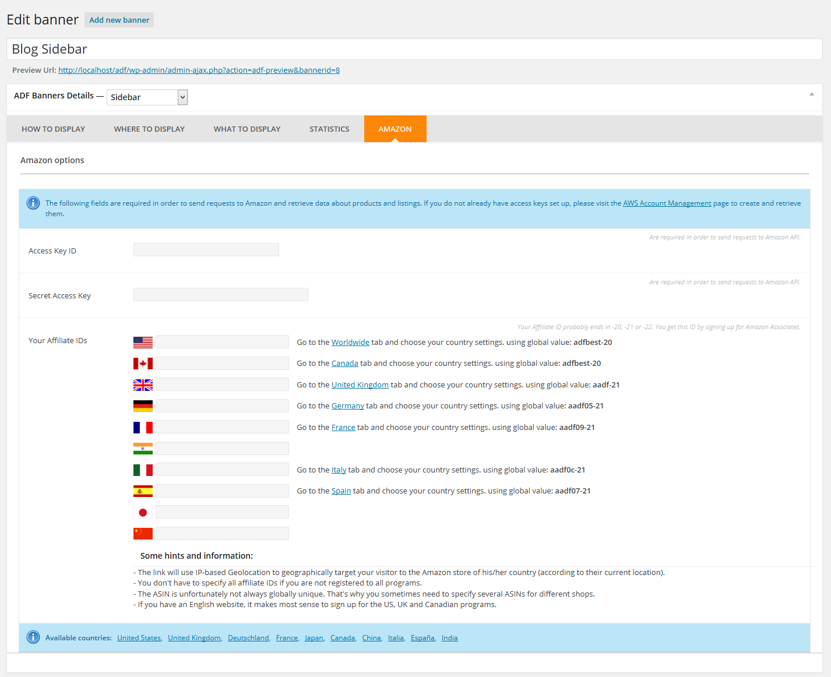Switch to the How To Display tab
This screenshot has height=677, width=831.
click(53, 129)
